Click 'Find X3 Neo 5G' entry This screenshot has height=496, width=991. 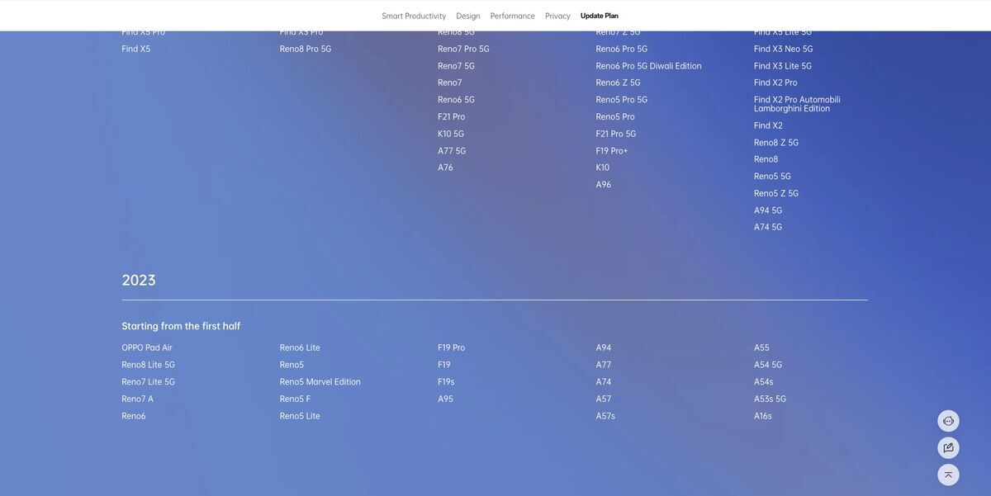[x=784, y=49]
